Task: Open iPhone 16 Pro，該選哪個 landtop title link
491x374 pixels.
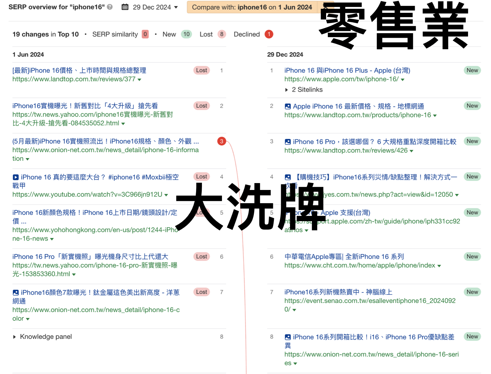Action: point(375,142)
